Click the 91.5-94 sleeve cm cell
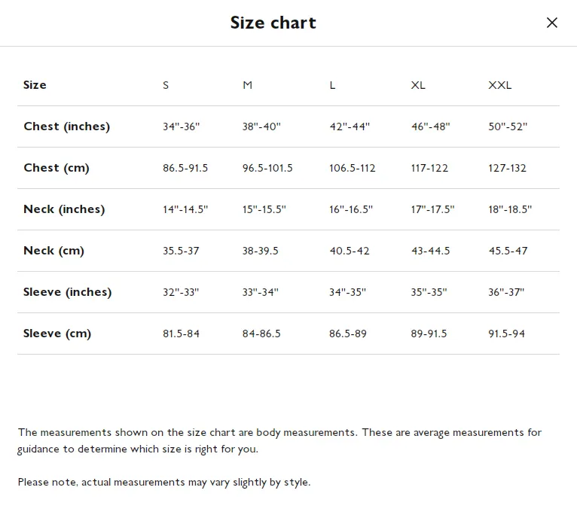 (506, 334)
